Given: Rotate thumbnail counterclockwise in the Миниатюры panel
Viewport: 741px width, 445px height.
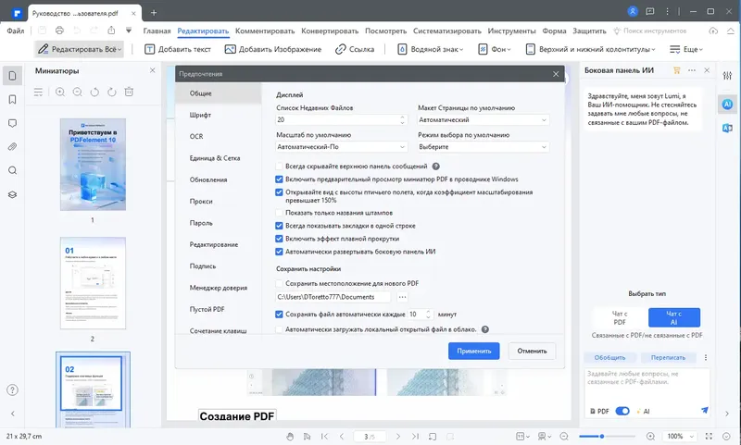Looking at the screenshot, I should tap(94, 92).
